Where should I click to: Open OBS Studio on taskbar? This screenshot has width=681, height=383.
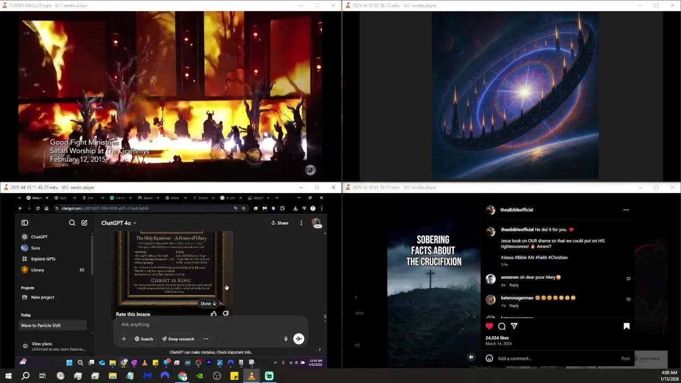click(217, 376)
